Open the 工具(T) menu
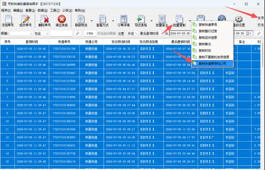Image resolution: width=265 pixels, height=170 pixels. [x=55, y=10]
